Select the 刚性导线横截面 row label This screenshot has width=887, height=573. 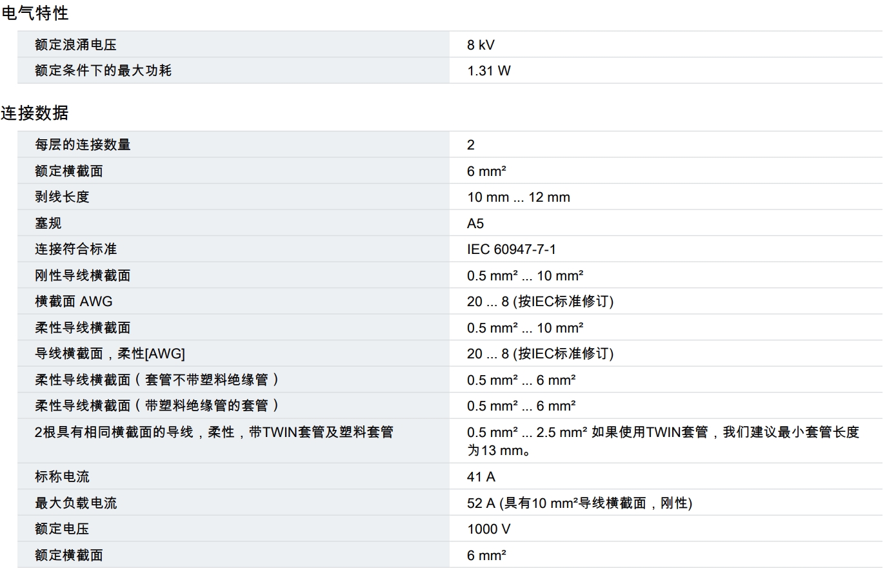tap(83, 275)
